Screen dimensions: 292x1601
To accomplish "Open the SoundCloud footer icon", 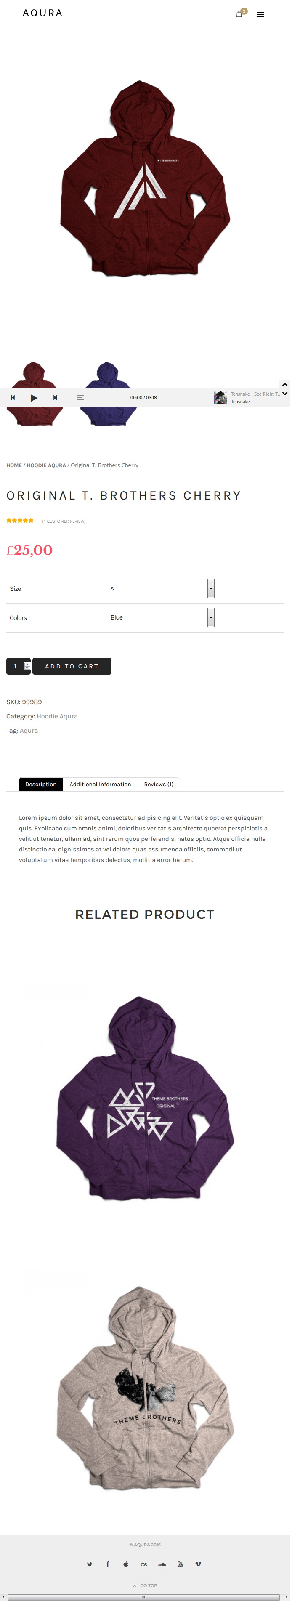I will point(162,1564).
